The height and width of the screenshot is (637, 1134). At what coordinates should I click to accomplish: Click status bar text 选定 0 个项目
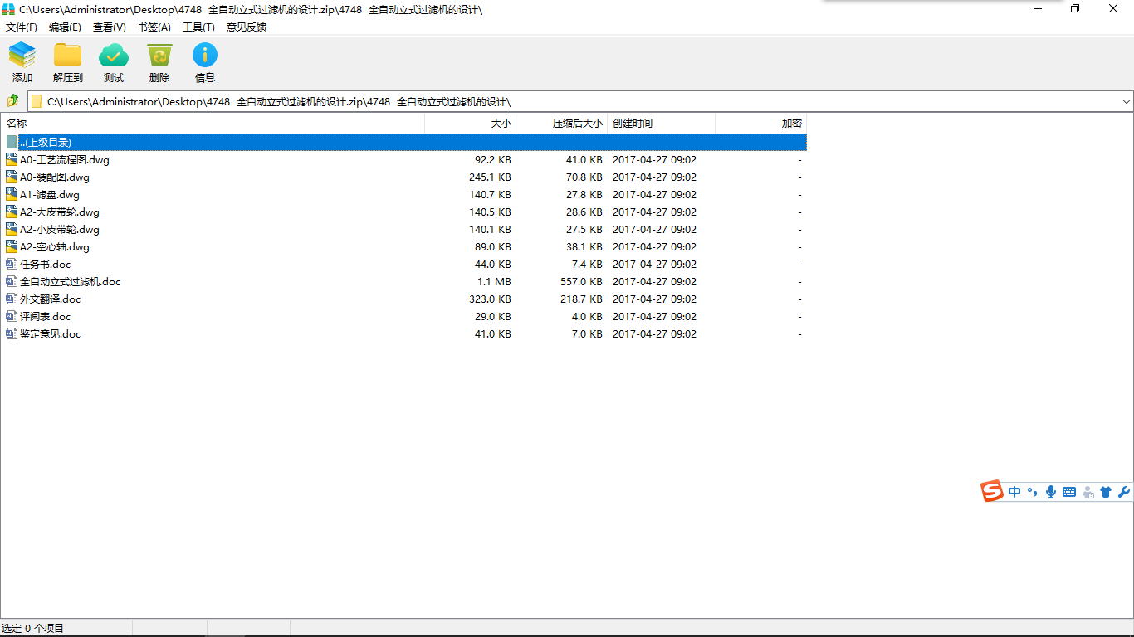pyautogui.click(x=33, y=628)
